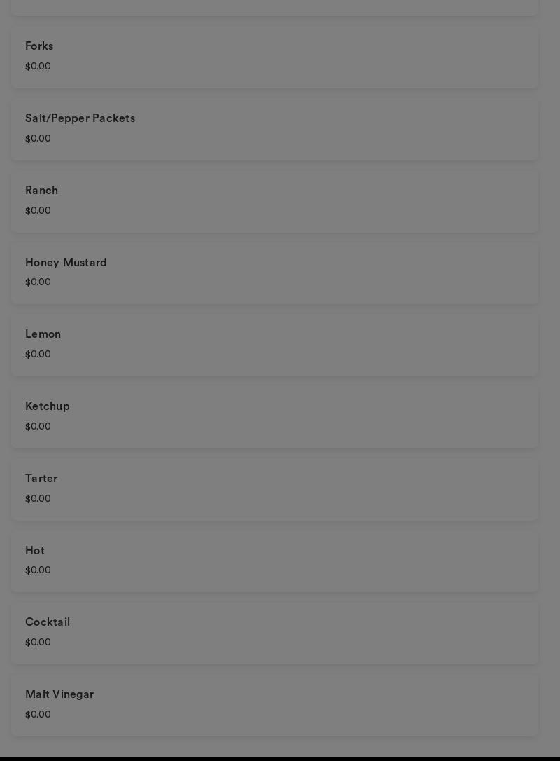Click the $0.00 price under Ranch
The height and width of the screenshot is (761, 560).
pyautogui.click(x=38, y=211)
